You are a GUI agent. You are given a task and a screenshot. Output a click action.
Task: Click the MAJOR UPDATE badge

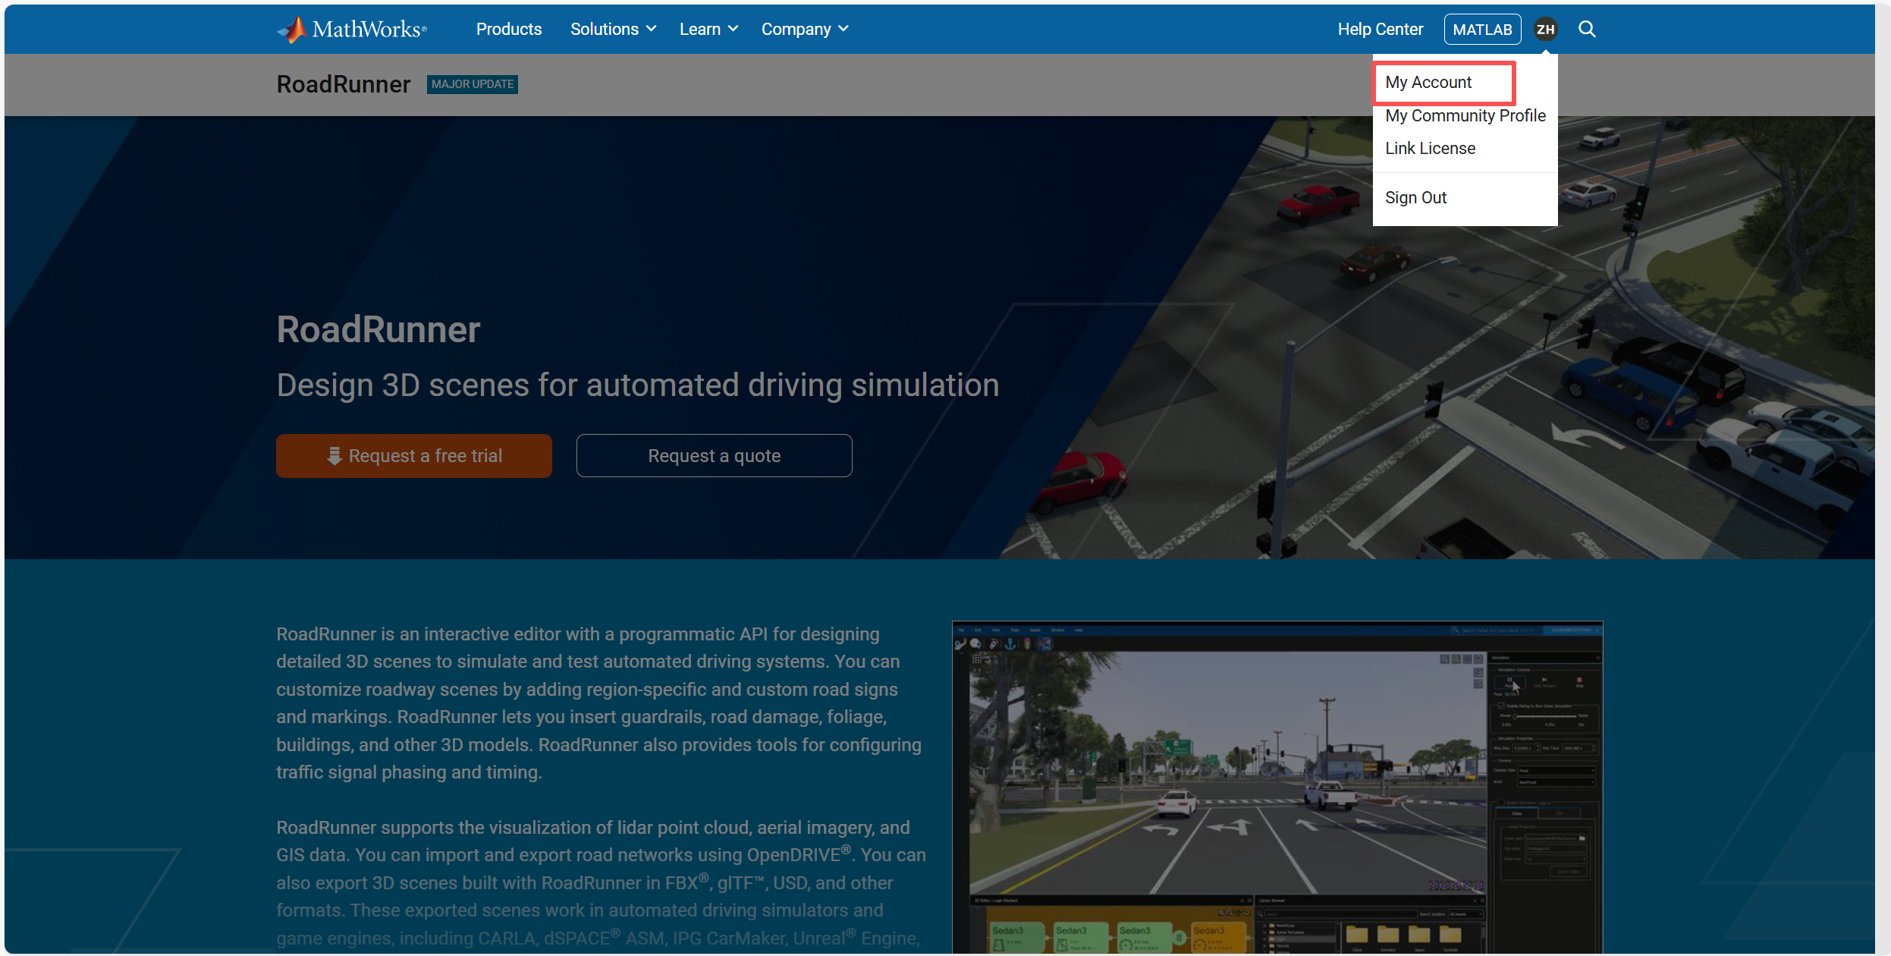[472, 84]
